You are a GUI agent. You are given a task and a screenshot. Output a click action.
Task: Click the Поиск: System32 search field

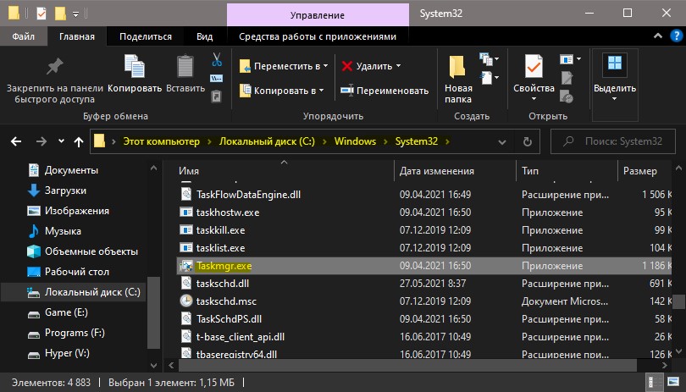pos(612,141)
